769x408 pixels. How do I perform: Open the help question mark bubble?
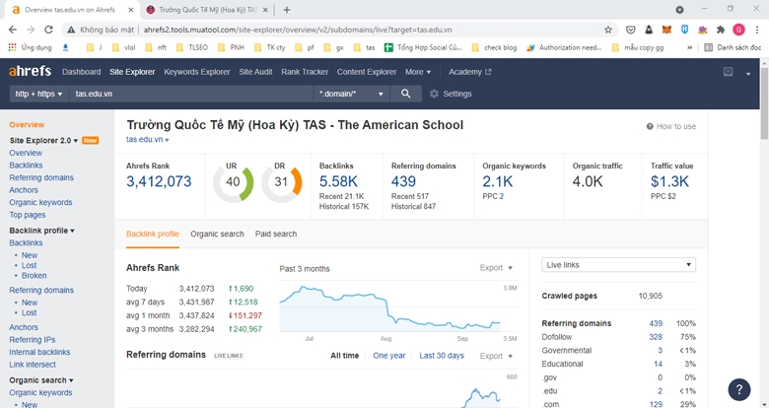[x=739, y=390]
